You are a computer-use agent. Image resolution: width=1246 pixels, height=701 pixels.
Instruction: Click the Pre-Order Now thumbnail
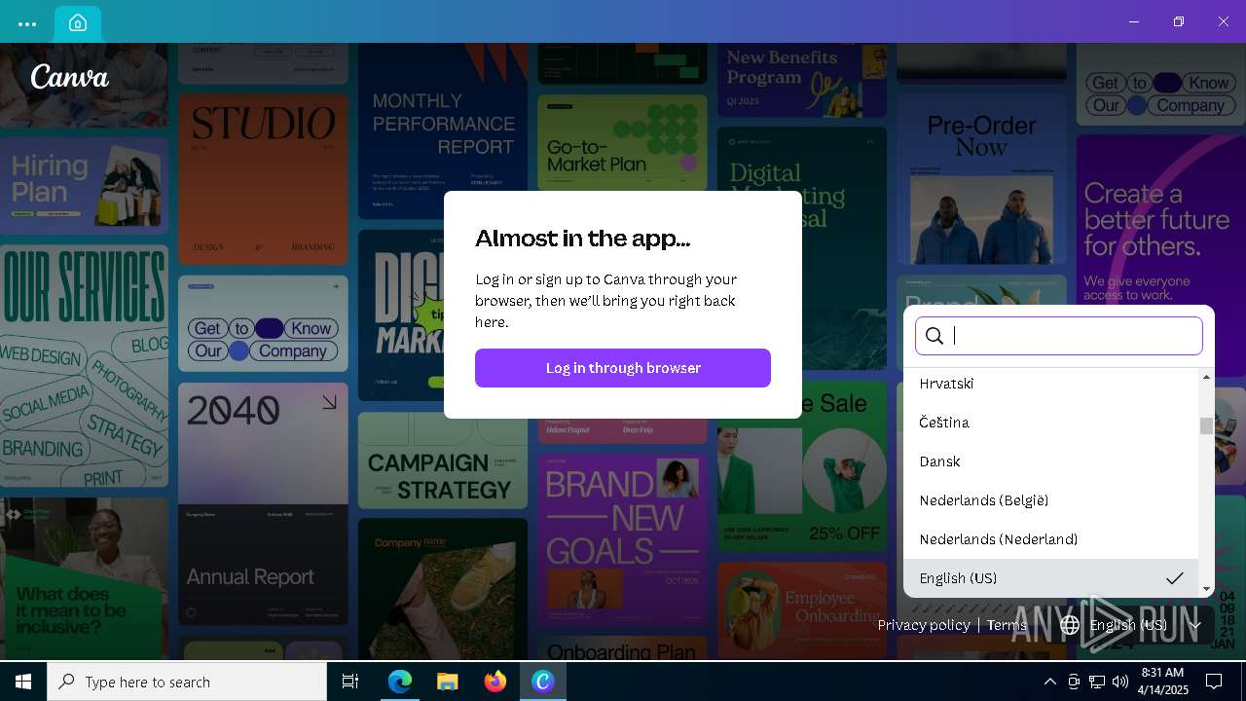(x=981, y=178)
